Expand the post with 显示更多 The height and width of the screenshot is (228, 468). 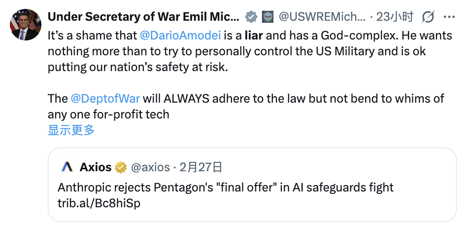pos(71,130)
